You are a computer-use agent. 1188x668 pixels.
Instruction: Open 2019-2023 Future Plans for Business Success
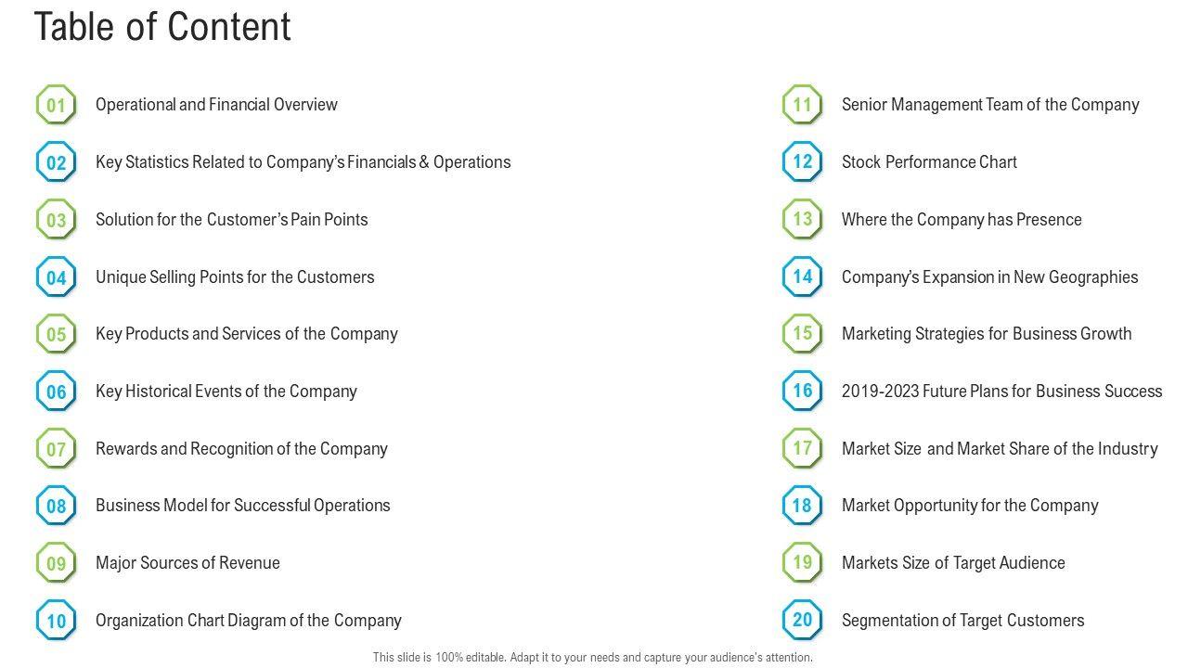point(1001,392)
